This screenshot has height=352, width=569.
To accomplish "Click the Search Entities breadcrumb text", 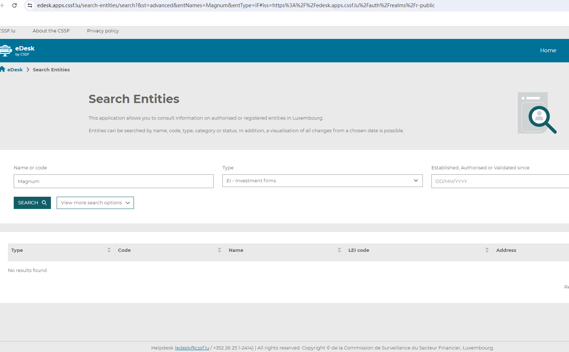I will (51, 70).
